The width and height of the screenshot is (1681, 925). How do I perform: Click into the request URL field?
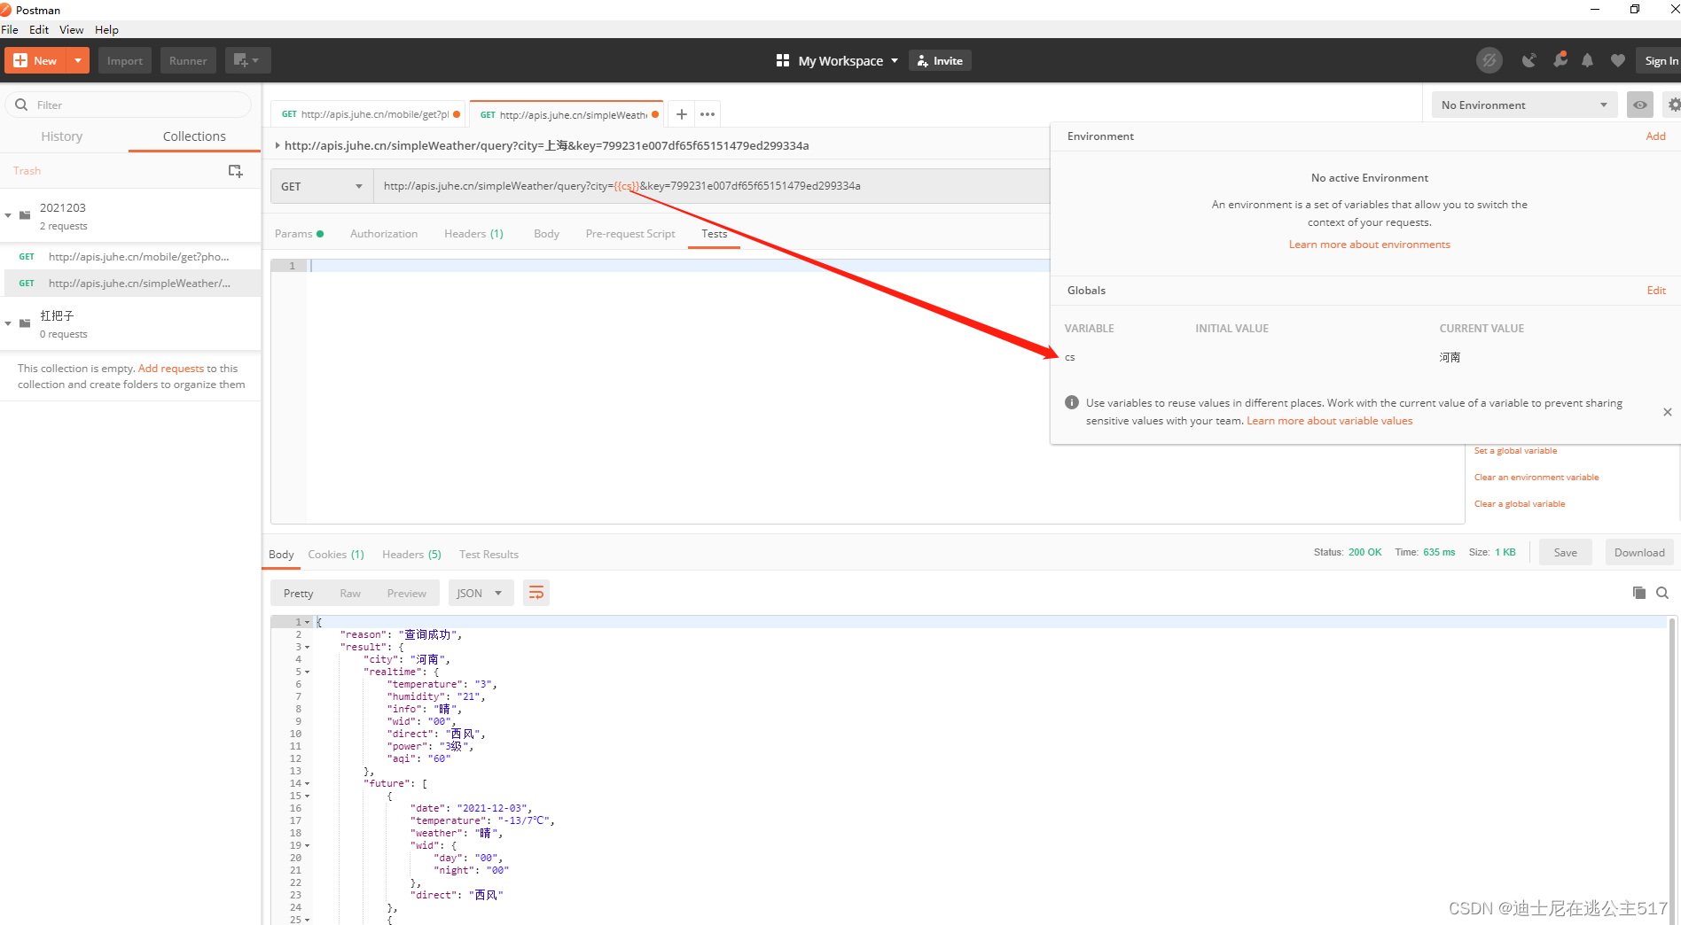pyautogui.click(x=711, y=186)
